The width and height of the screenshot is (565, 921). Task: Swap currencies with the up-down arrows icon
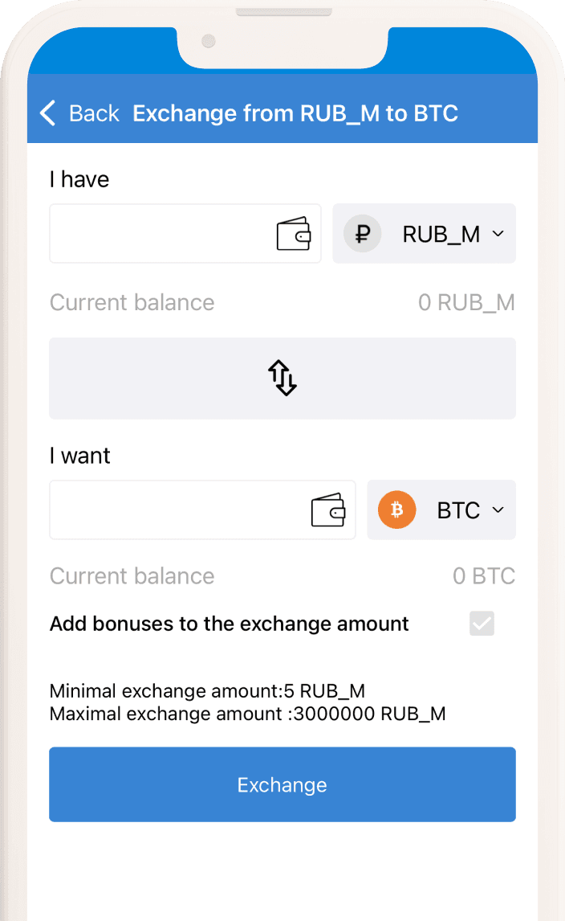(x=282, y=378)
